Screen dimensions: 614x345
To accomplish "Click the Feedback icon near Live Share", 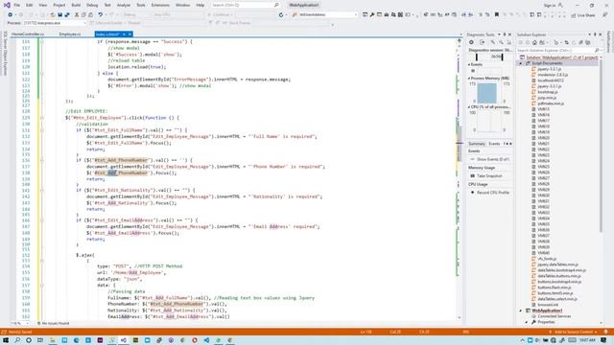I will pos(605,15).
